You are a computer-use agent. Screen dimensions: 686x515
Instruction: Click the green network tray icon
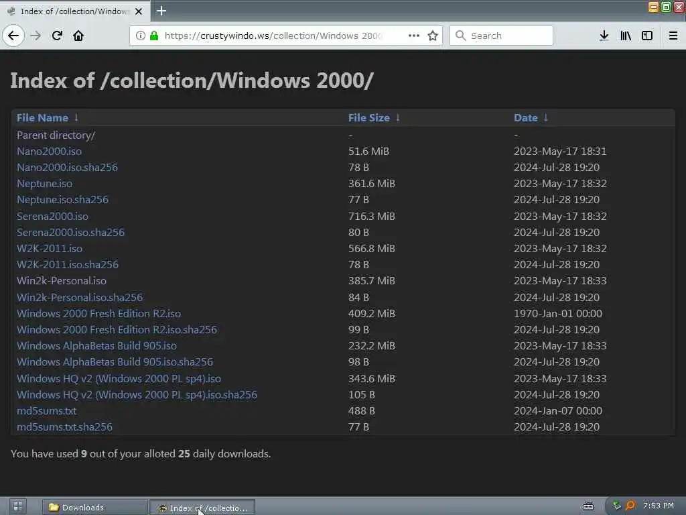[616, 506]
